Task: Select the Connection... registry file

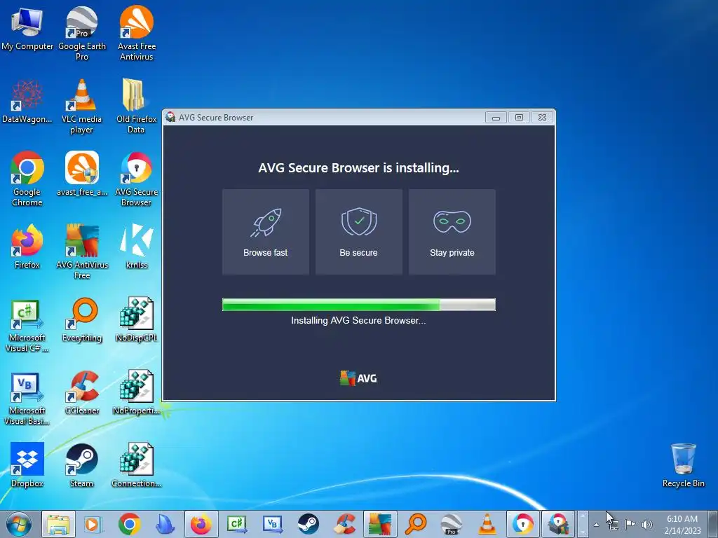Action: click(x=137, y=465)
